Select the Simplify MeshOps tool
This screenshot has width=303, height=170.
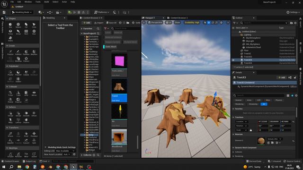[x=10, y=155]
